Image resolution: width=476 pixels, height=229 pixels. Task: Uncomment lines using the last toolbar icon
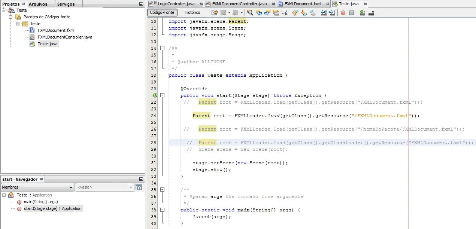pyautogui.click(x=371, y=12)
